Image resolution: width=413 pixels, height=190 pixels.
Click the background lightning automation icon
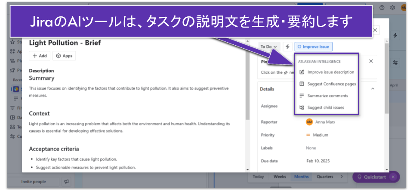[x=395, y=36]
